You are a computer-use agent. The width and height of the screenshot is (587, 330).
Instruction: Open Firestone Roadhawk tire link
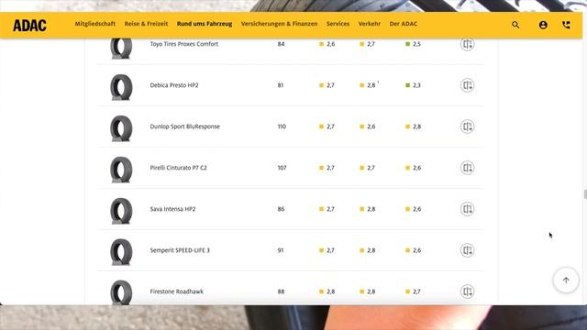tap(177, 291)
